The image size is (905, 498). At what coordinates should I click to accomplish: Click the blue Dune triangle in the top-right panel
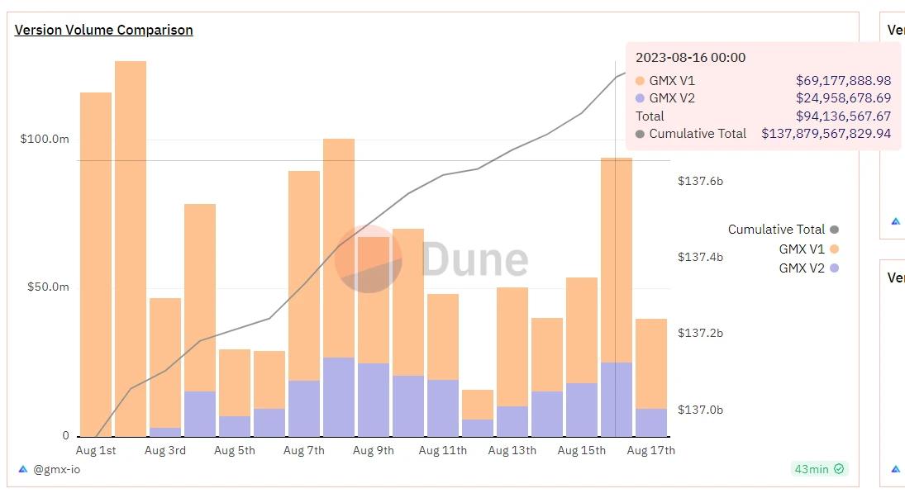[895, 221]
